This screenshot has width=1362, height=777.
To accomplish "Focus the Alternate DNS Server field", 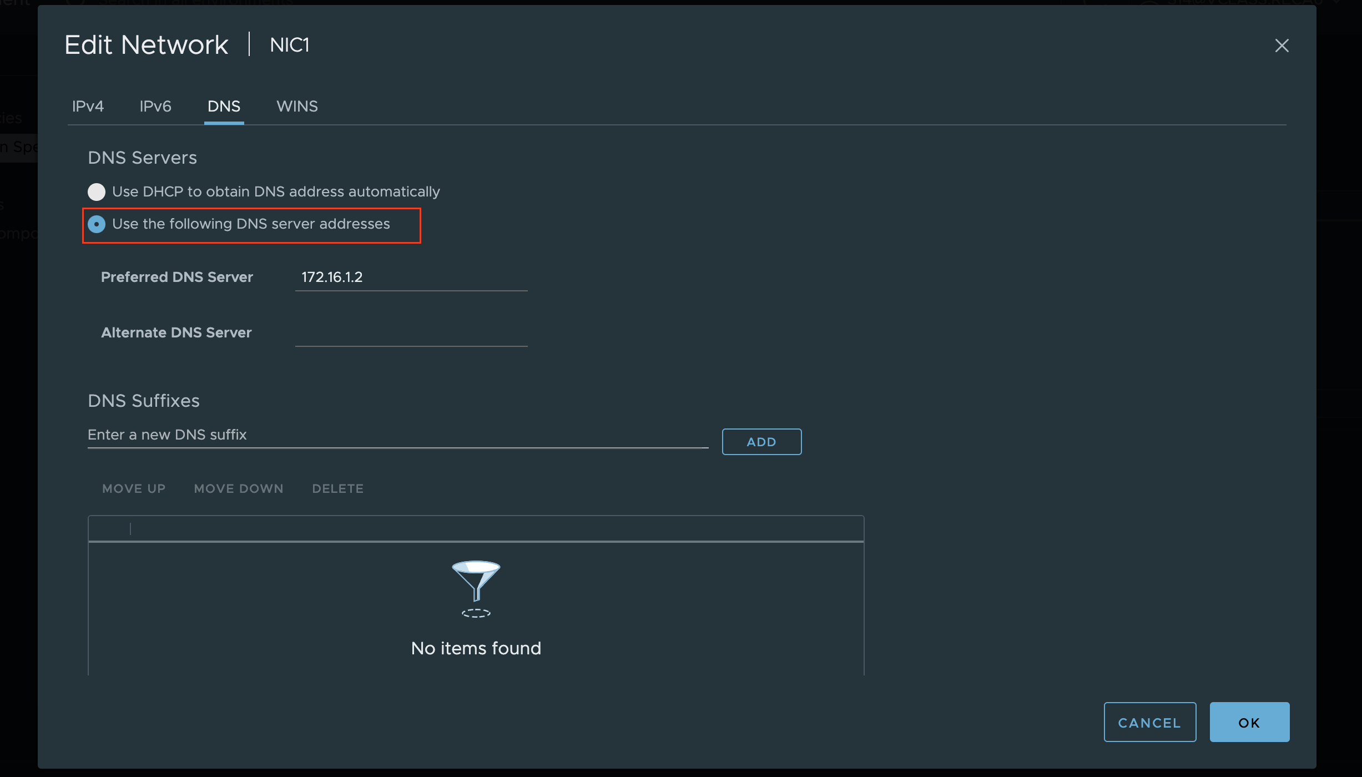I will coord(411,332).
